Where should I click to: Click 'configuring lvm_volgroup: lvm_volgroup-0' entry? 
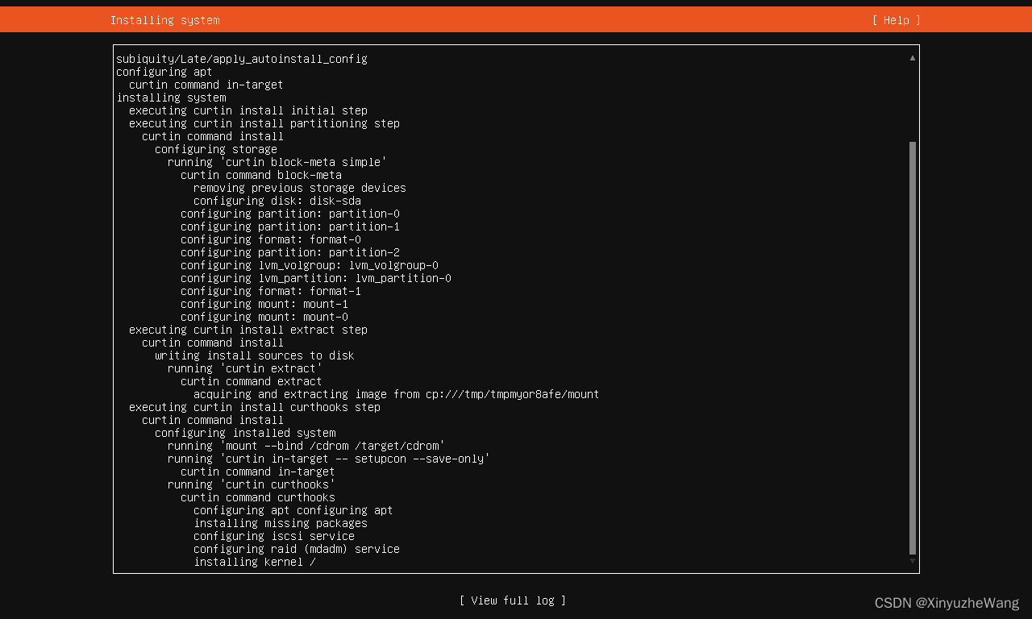310,265
